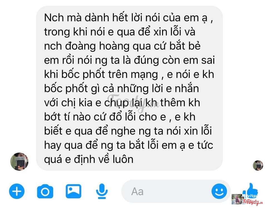
Task: Select the message bubble starting 'Nch mà dành'
Action: click(129, 88)
